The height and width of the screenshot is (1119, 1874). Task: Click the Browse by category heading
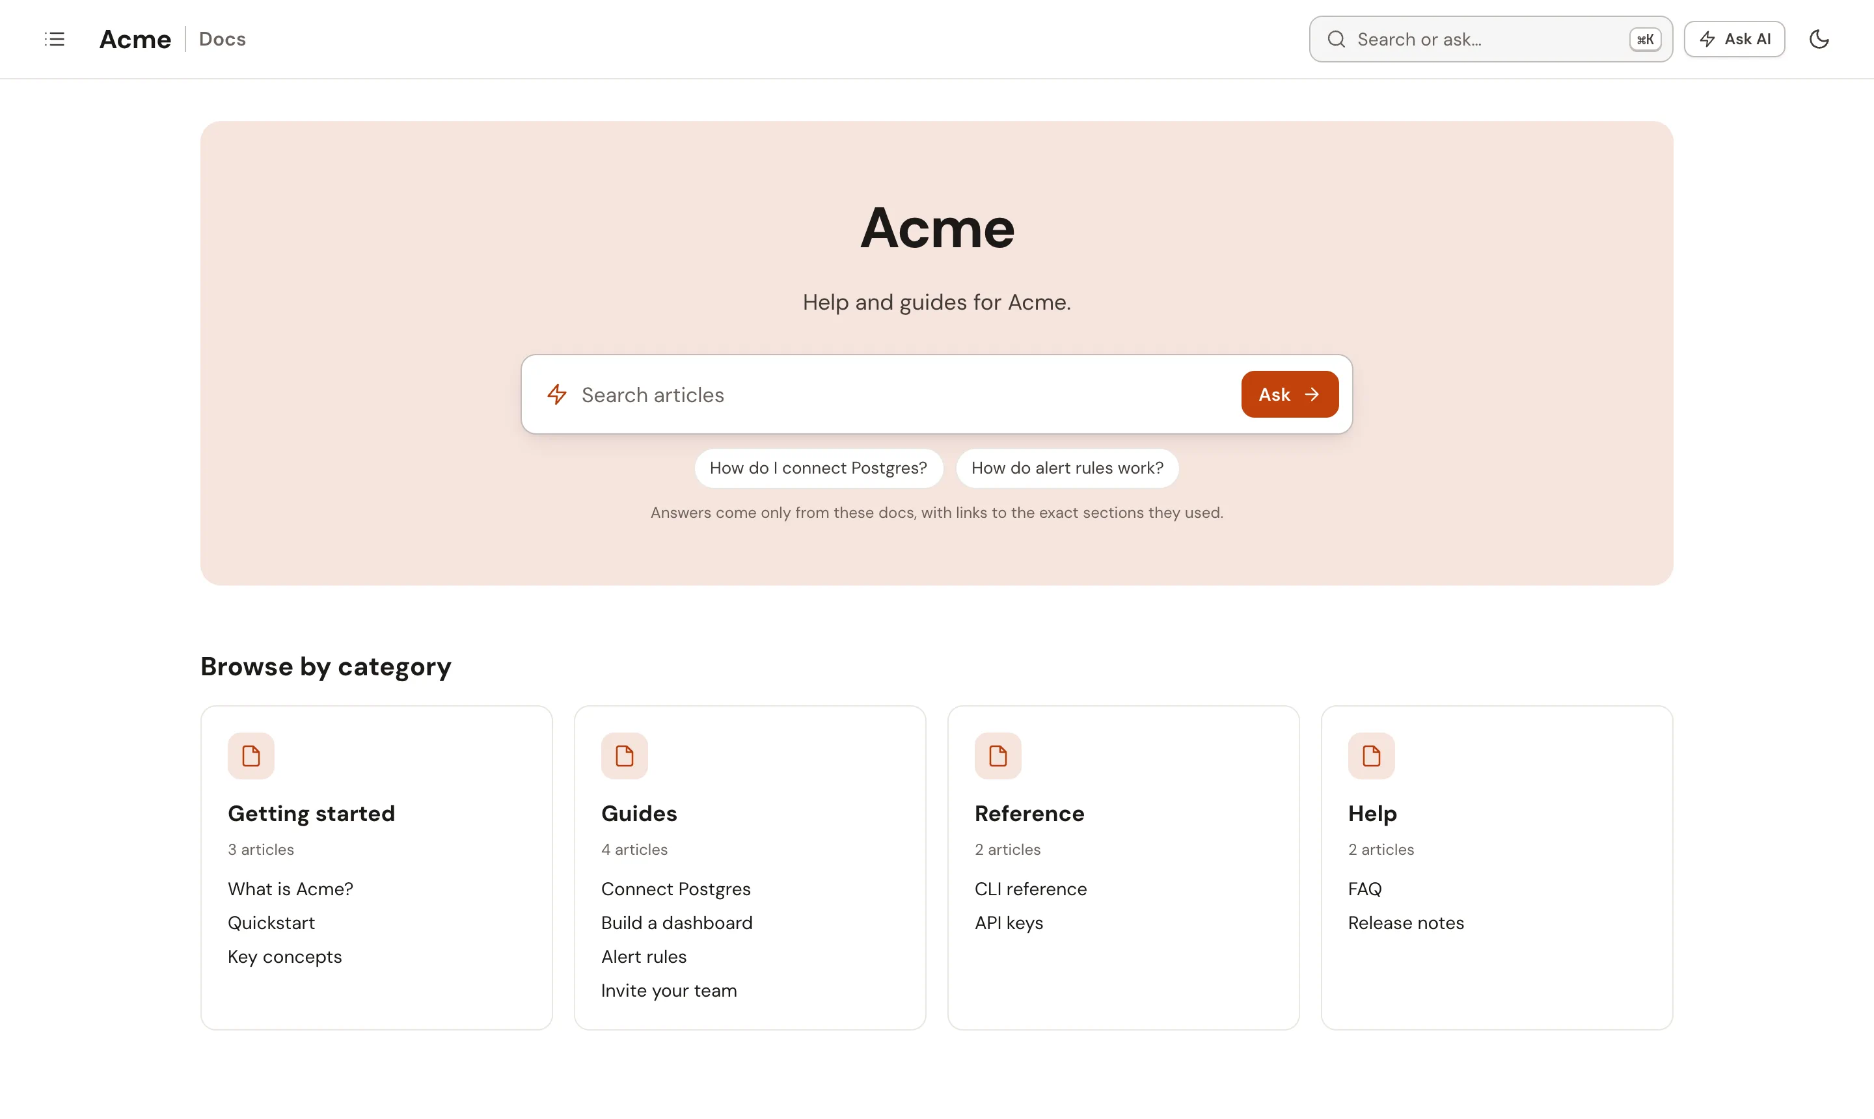tap(326, 667)
